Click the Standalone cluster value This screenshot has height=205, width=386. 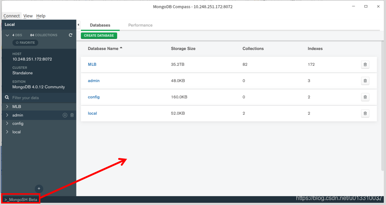[x=22, y=73]
